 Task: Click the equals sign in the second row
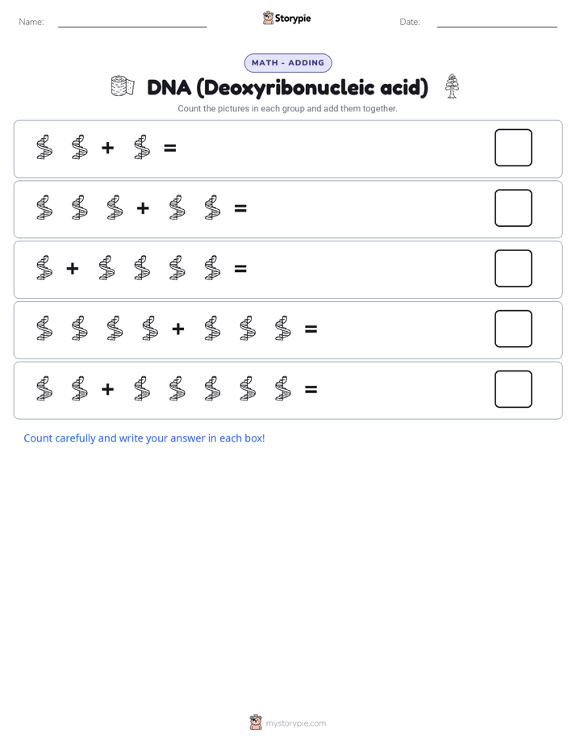240,208
